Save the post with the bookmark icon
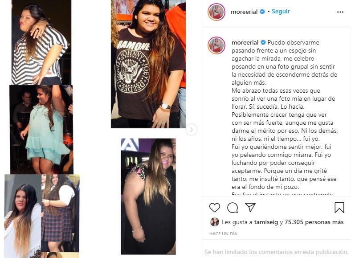351x258 pixels. pyautogui.click(x=339, y=207)
